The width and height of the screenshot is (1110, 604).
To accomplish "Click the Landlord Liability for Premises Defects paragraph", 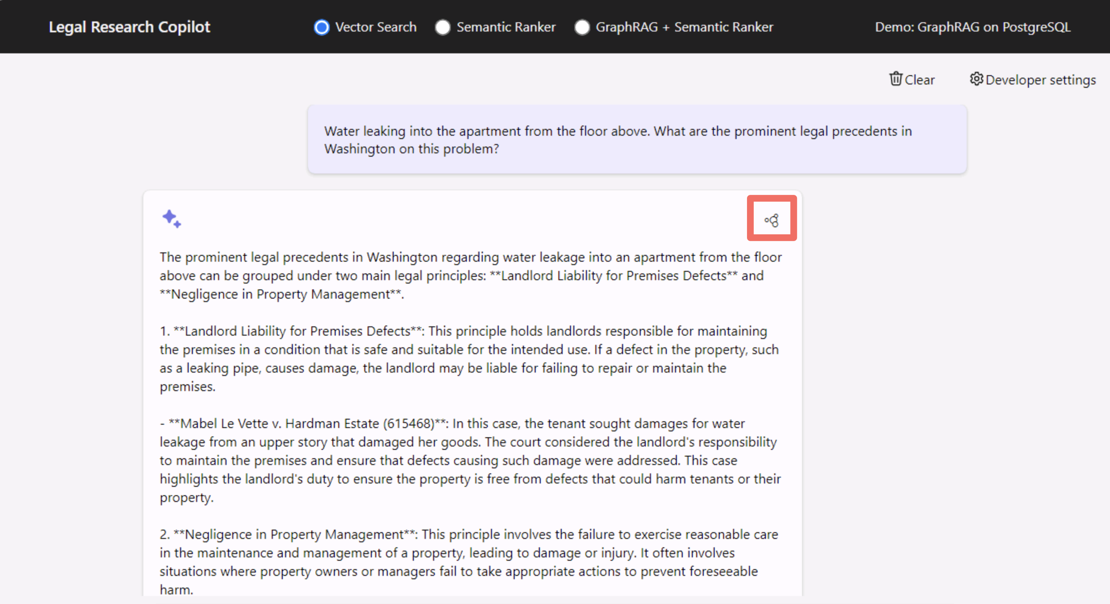I will [x=469, y=358].
